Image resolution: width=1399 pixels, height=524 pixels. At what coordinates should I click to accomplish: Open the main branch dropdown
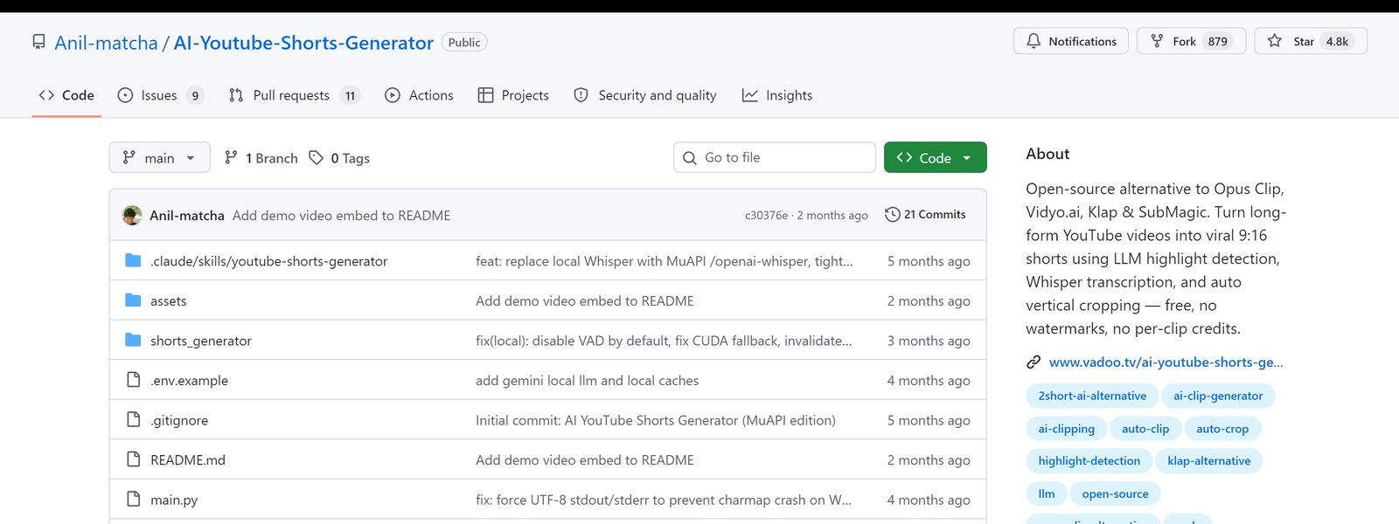coord(160,157)
